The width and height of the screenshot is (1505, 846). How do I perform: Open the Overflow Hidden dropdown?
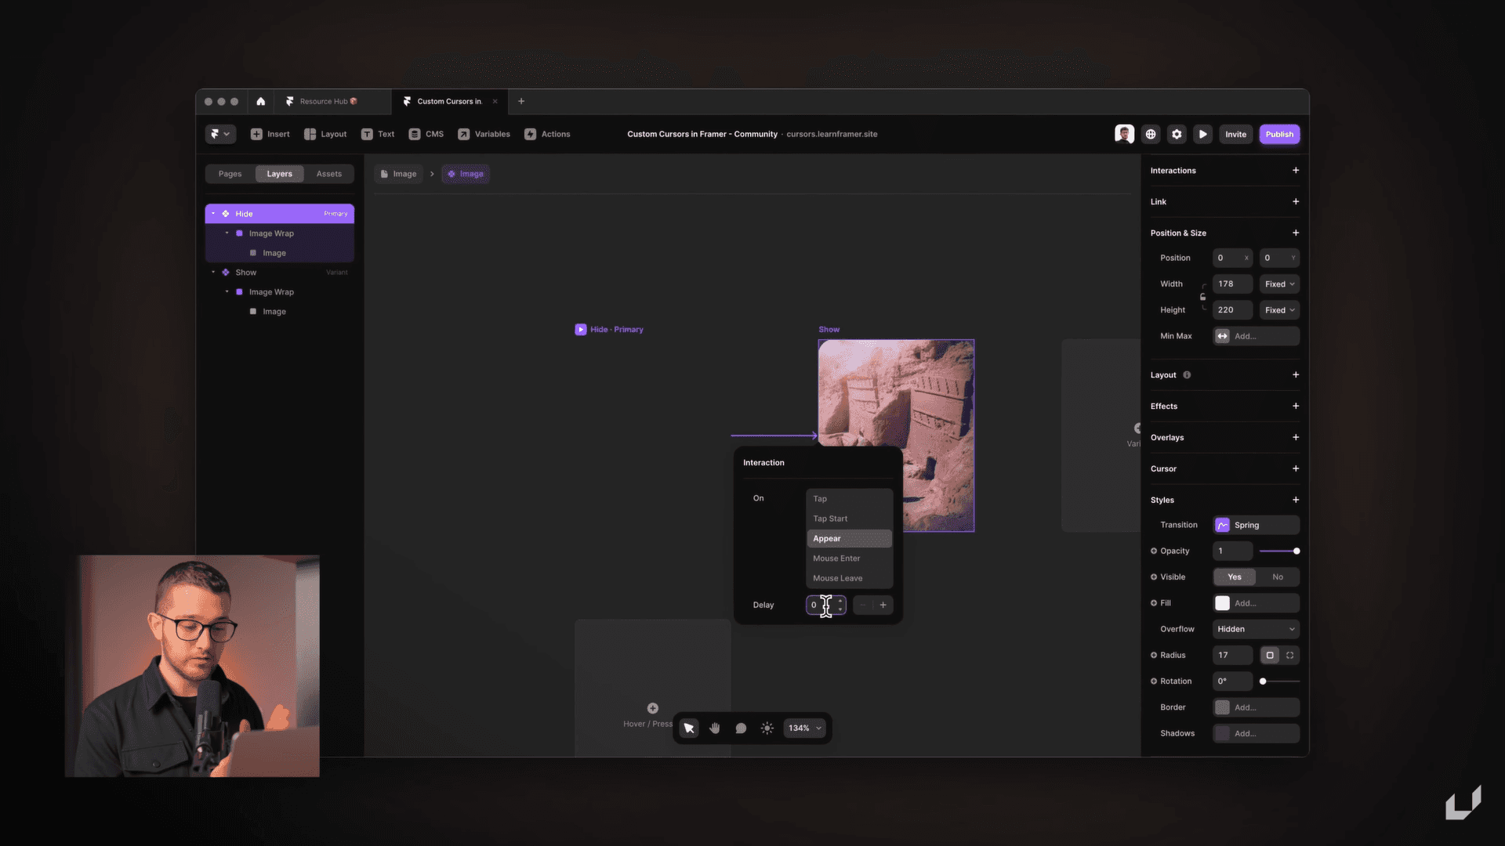point(1257,630)
